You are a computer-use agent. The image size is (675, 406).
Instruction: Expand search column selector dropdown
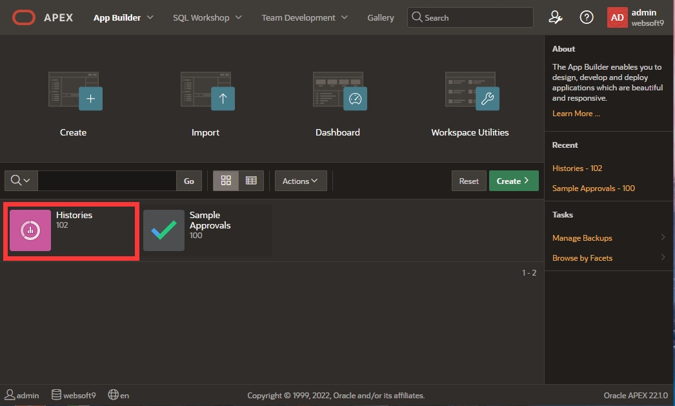point(21,181)
